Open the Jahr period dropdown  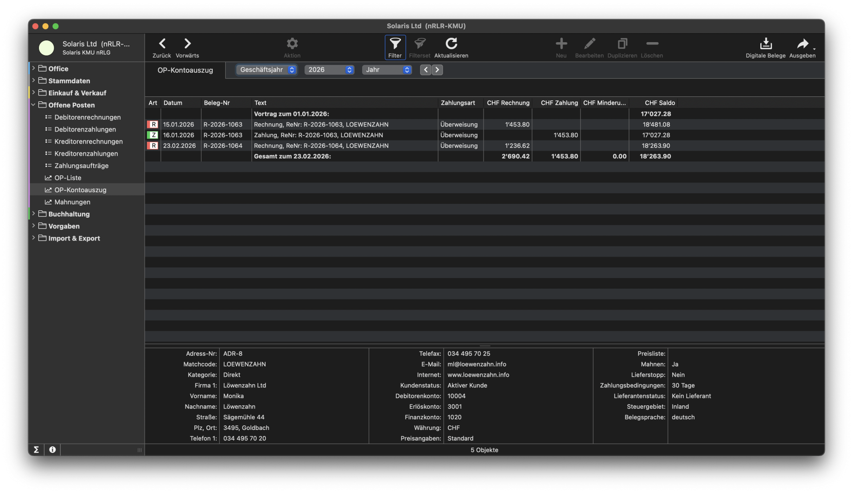tap(387, 70)
